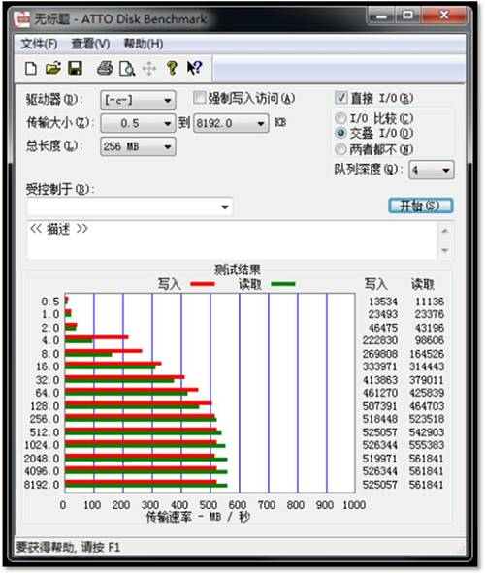Save results with the floppy disk icon

pyautogui.click(x=75, y=68)
